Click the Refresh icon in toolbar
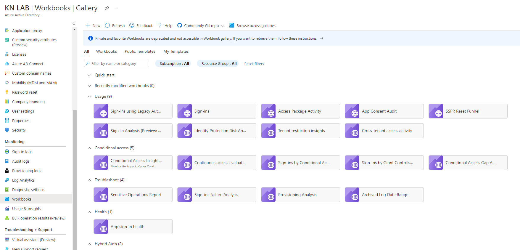This screenshot has height=250, width=520. pyautogui.click(x=107, y=25)
